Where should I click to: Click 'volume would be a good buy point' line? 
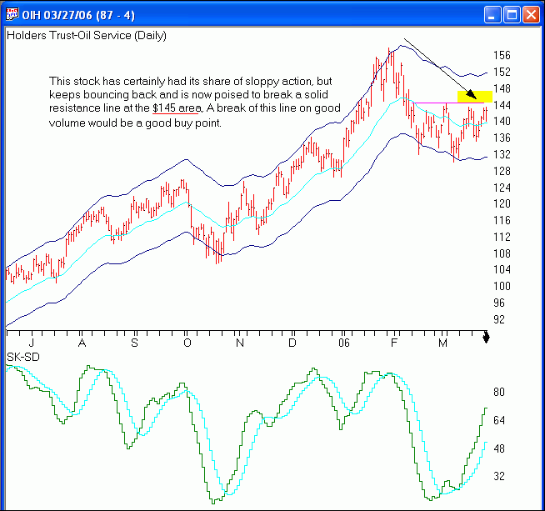[135, 123]
